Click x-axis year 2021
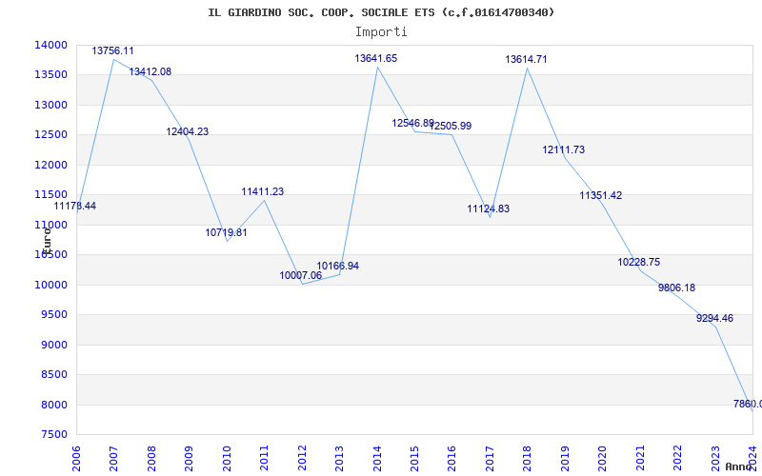 point(640,458)
